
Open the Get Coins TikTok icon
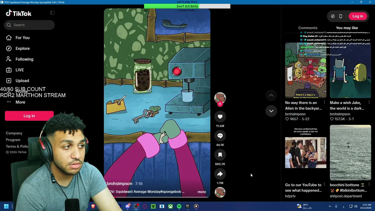(x=333, y=16)
